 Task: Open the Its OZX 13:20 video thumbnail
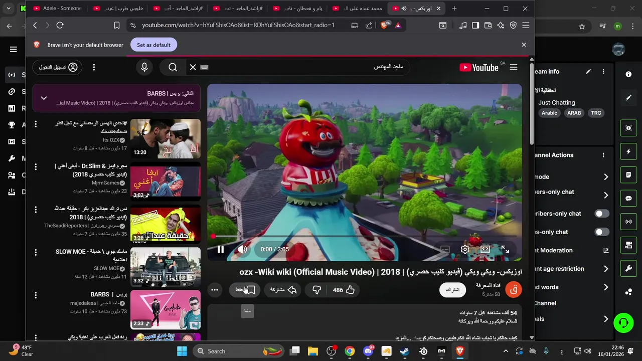[166, 138]
